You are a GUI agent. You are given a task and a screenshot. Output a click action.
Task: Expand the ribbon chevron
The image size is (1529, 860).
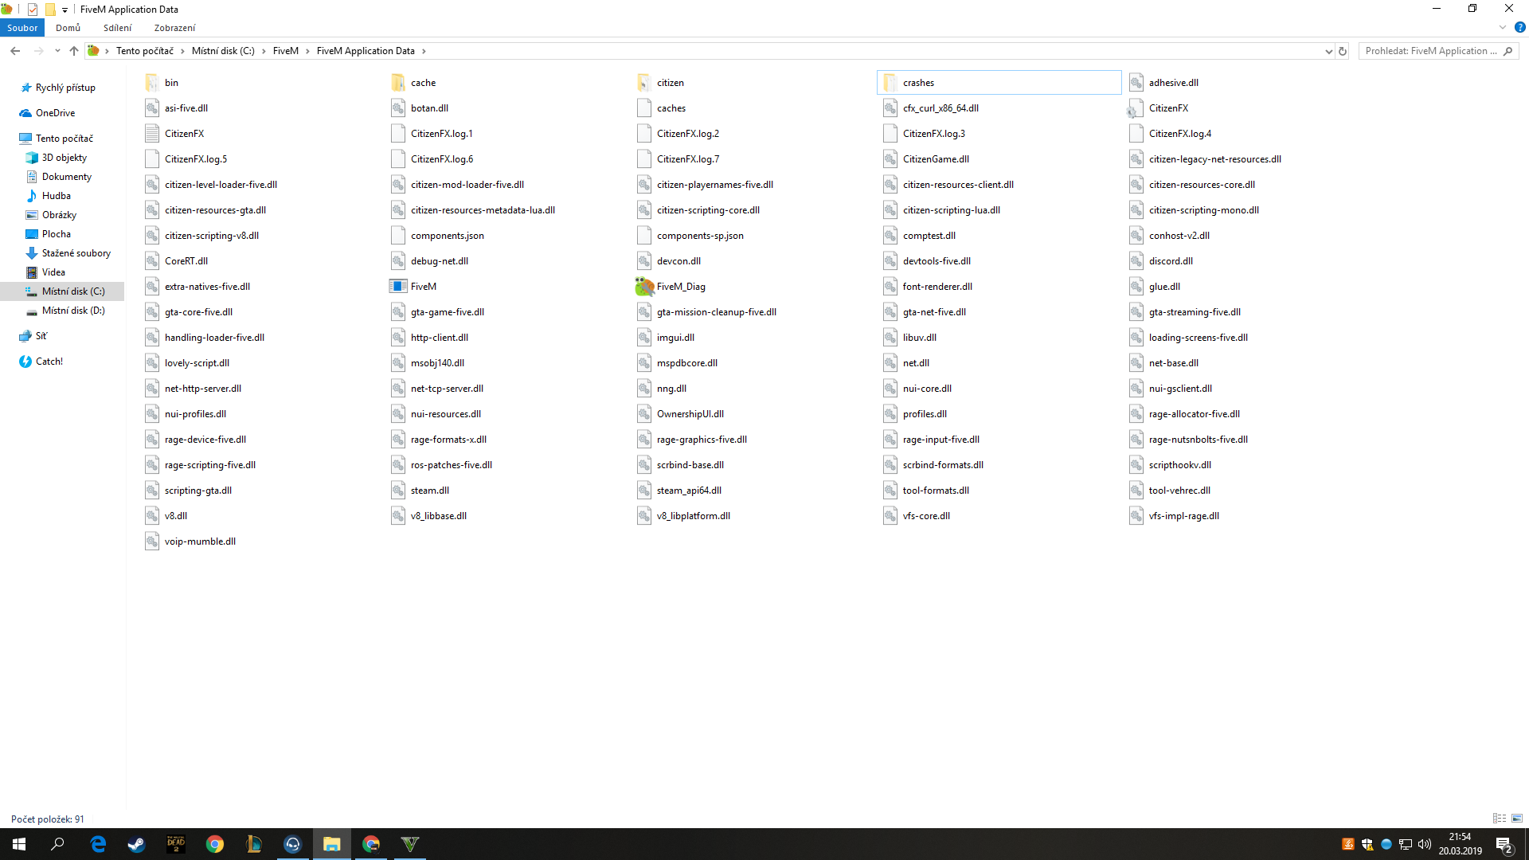point(1503,28)
